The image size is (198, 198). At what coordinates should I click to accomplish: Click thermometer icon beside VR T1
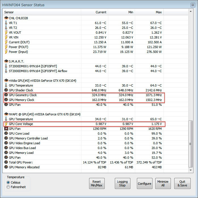pyautogui.click(x=6, y=23)
